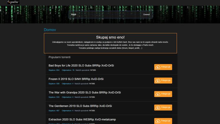This screenshot has width=220, height=124.
Task: Click uploader 147365 under The Gentlemen
Action: [92, 110]
